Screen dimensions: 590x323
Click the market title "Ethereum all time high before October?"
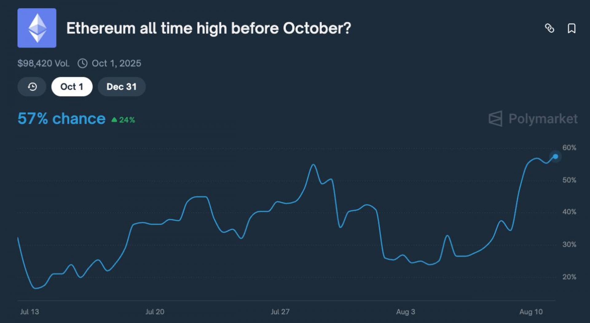point(209,28)
